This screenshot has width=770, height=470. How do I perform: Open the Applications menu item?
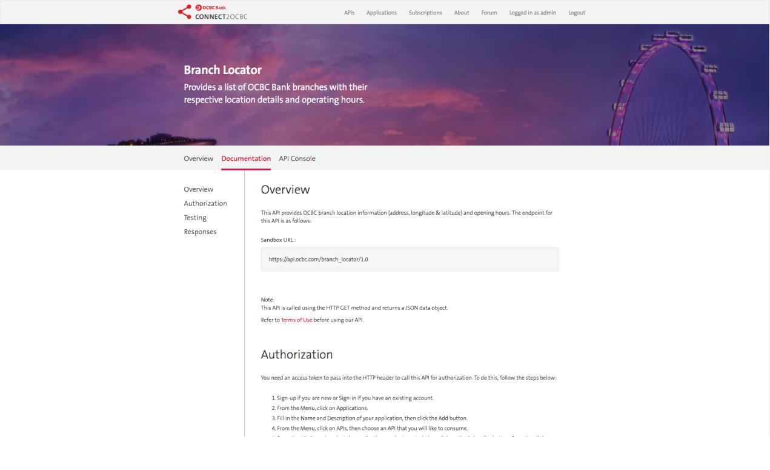pos(382,13)
